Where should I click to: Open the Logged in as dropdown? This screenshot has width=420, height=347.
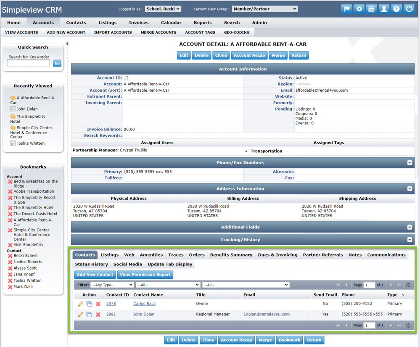[x=163, y=9]
